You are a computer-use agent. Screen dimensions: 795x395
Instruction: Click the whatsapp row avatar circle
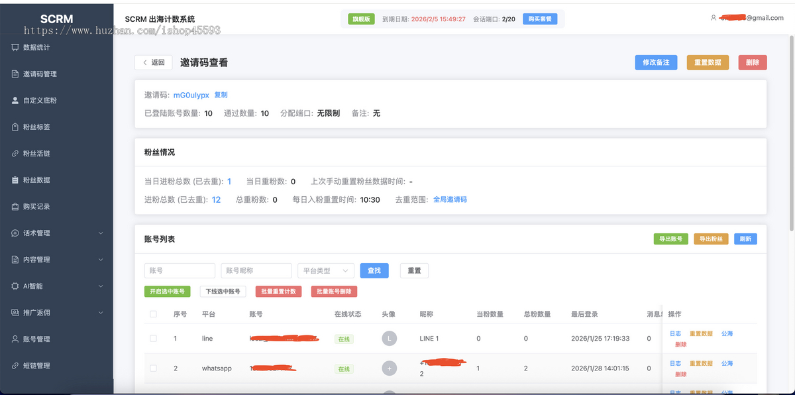390,368
